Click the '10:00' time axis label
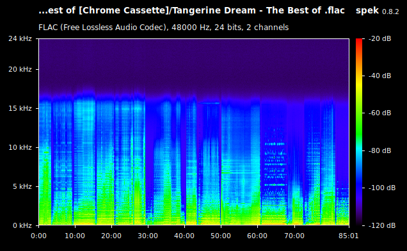The height and width of the screenshot is (251, 407). [75, 236]
